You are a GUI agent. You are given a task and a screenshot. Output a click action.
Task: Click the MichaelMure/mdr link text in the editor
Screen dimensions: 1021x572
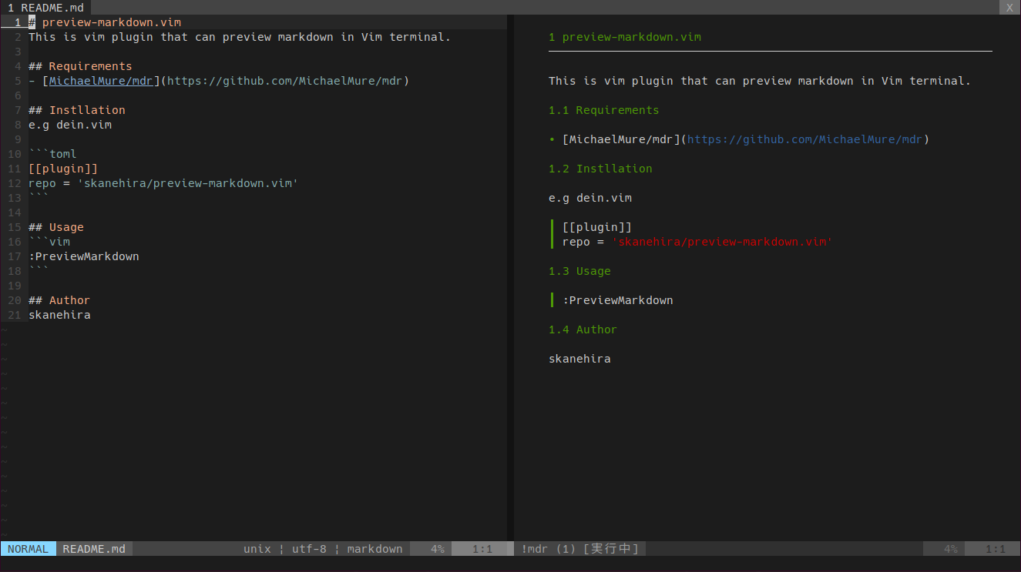pyautogui.click(x=101, y=81)
